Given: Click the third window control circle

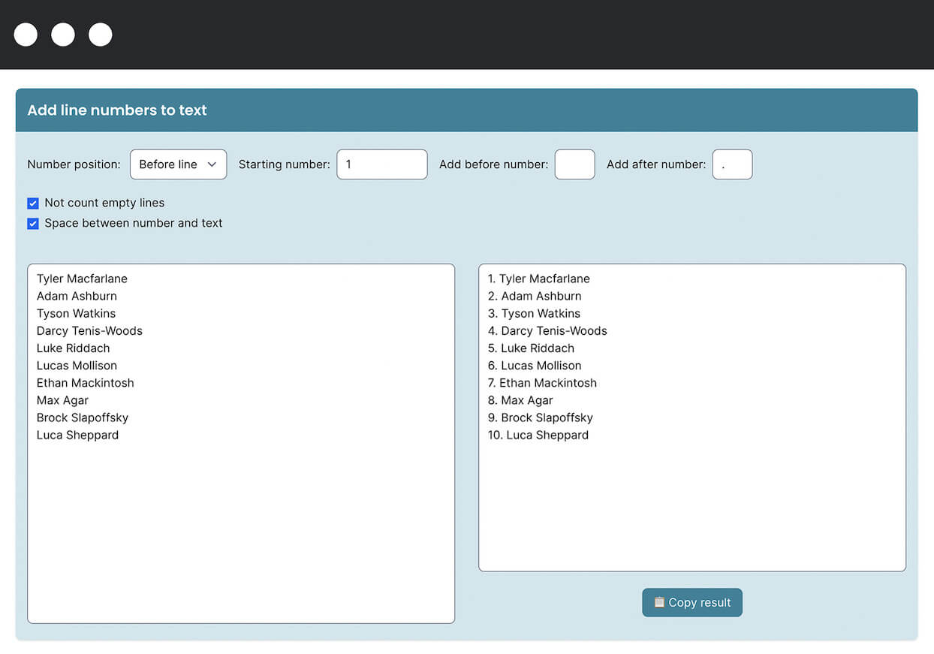Looking at the screenshot, I should click(x=100, y=35).
